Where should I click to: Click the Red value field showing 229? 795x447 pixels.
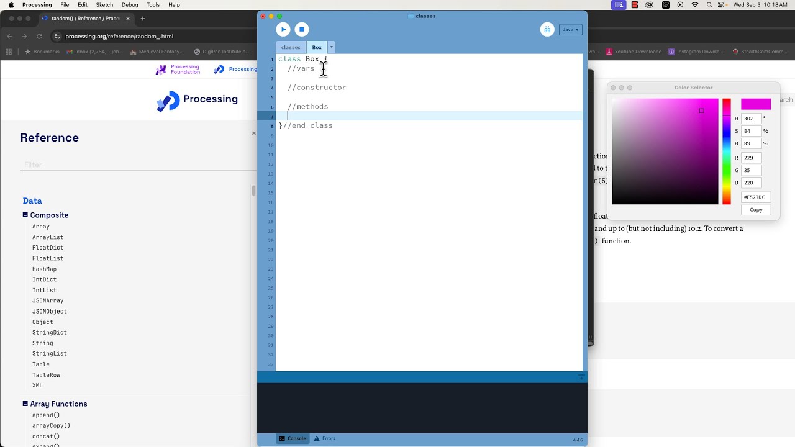coord(752,158)
